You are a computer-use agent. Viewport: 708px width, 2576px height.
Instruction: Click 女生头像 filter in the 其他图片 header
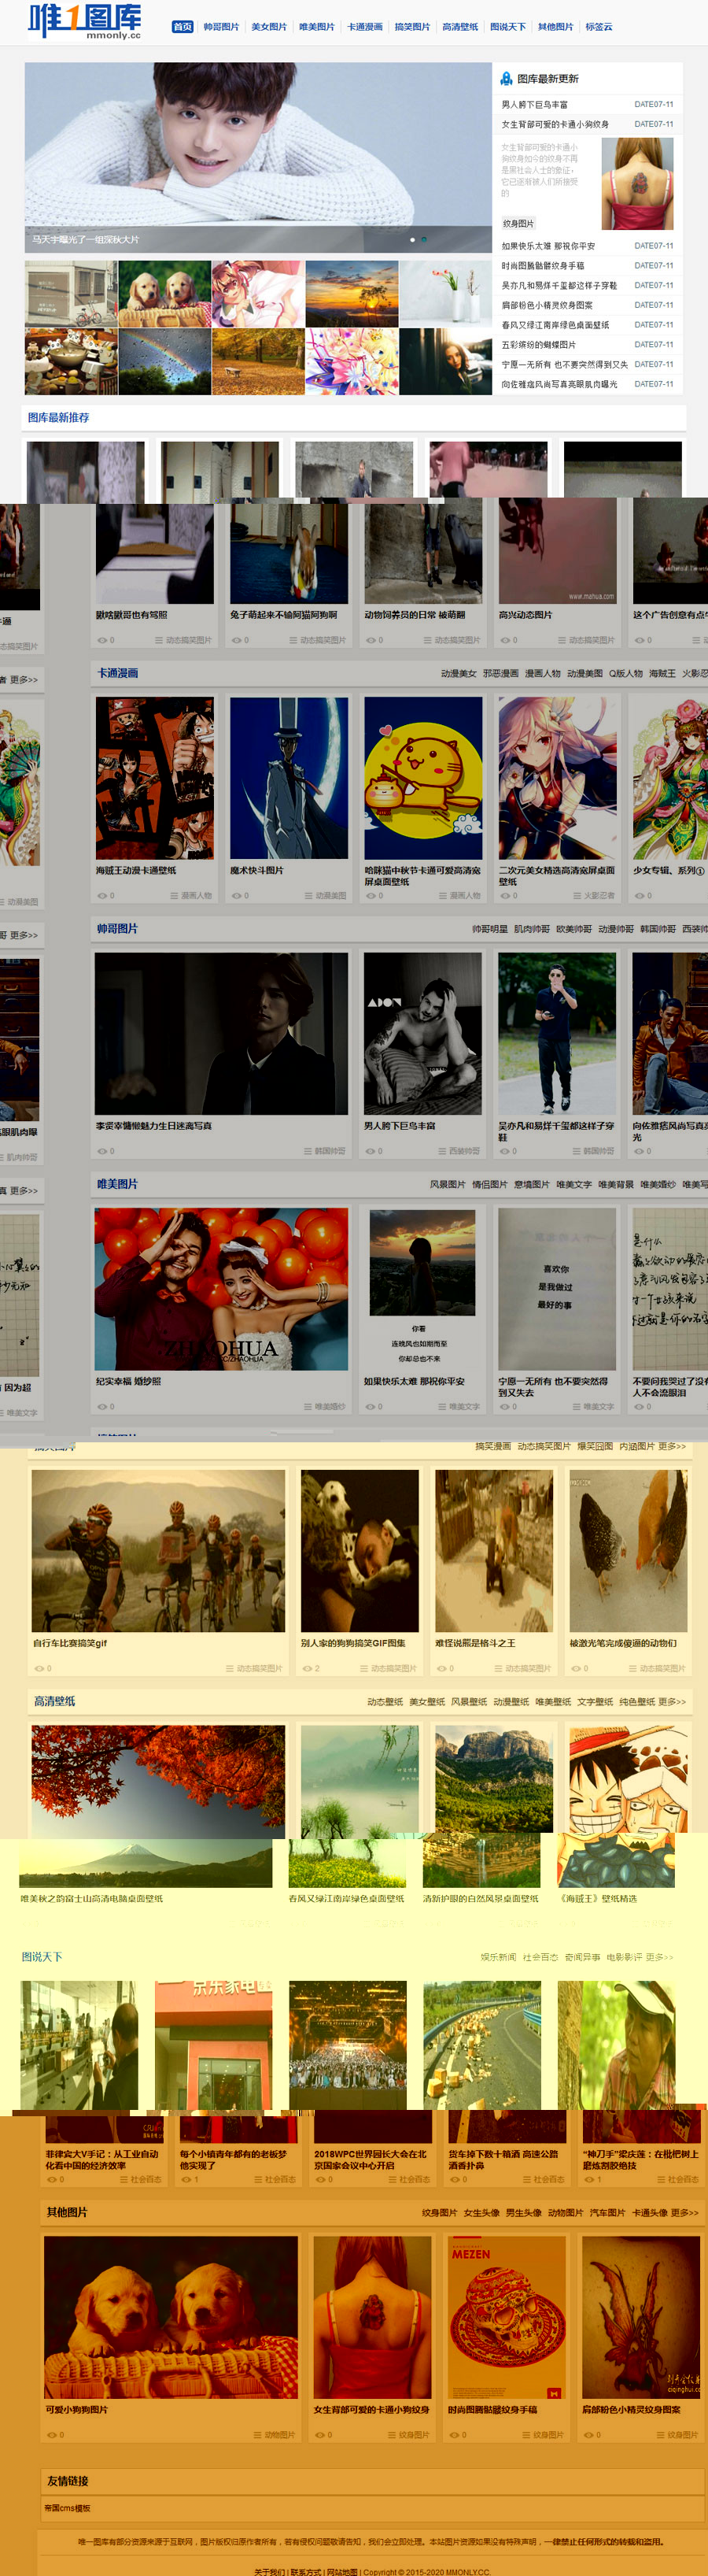481,2212
